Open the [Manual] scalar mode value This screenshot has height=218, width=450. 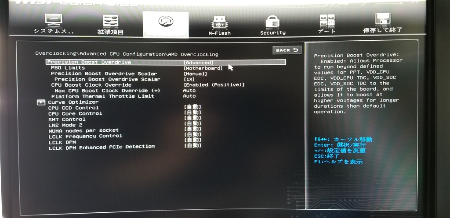tap(195, 74)
